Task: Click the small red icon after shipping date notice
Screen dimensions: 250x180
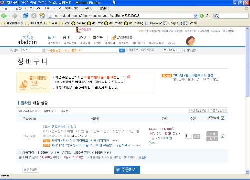Action: [x=129, y=77]
